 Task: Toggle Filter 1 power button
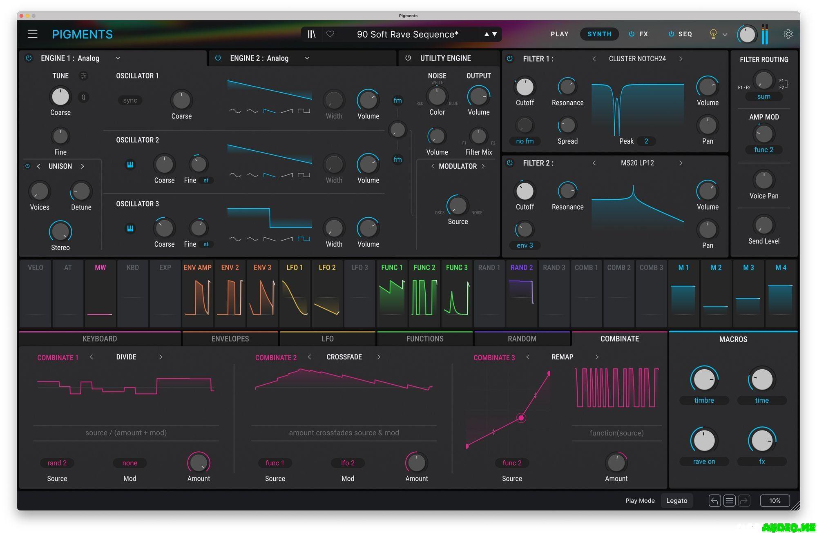coord(510,59)
